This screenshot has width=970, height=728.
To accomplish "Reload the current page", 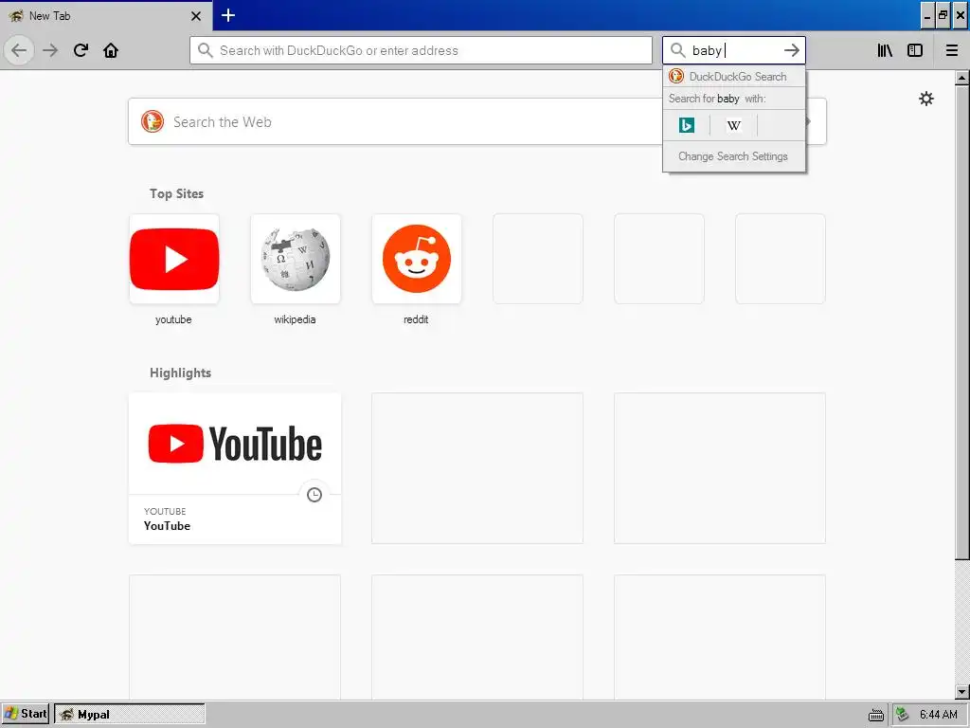I will 81,50.
